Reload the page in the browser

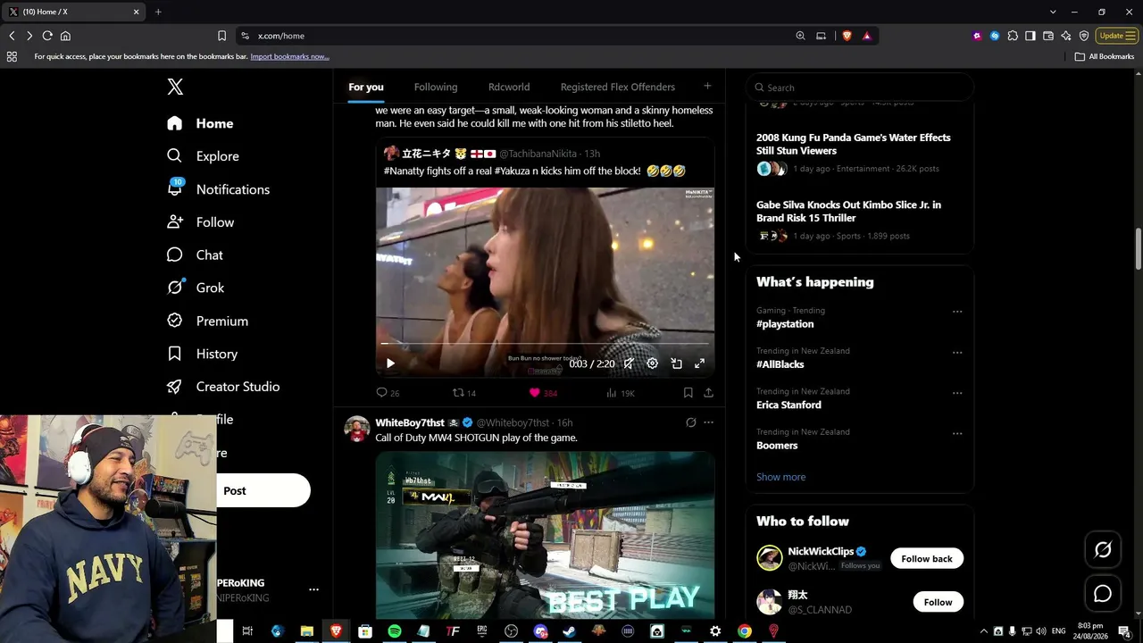47,36
